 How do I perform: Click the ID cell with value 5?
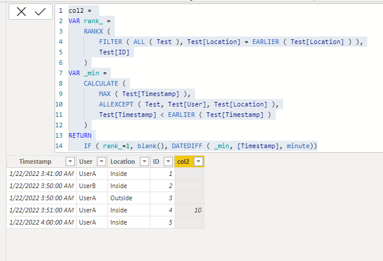(x=162, y=222)
